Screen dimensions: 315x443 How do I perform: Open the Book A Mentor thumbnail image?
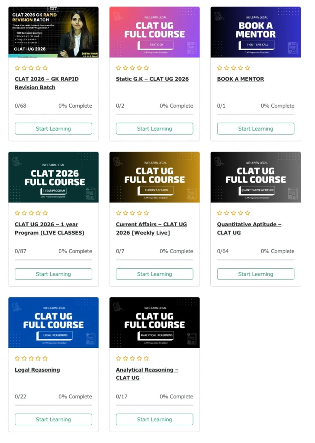tap(256, 32)
